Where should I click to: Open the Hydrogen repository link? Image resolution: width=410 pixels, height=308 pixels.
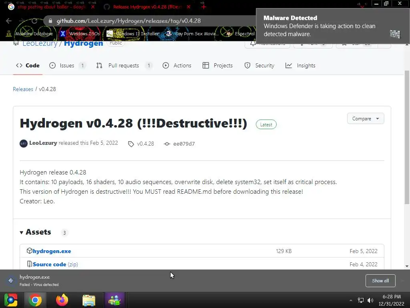(x=83, y=43)
